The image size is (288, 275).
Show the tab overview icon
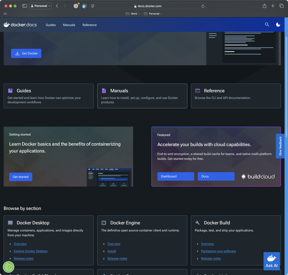[x=281, y=6]
